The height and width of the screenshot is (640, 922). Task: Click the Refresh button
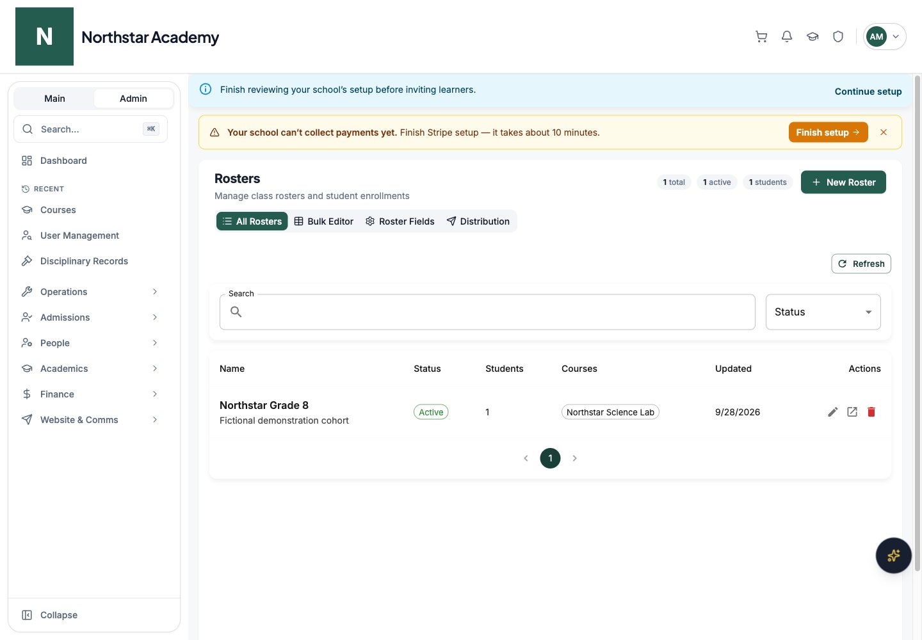click(x=861, y=264)
